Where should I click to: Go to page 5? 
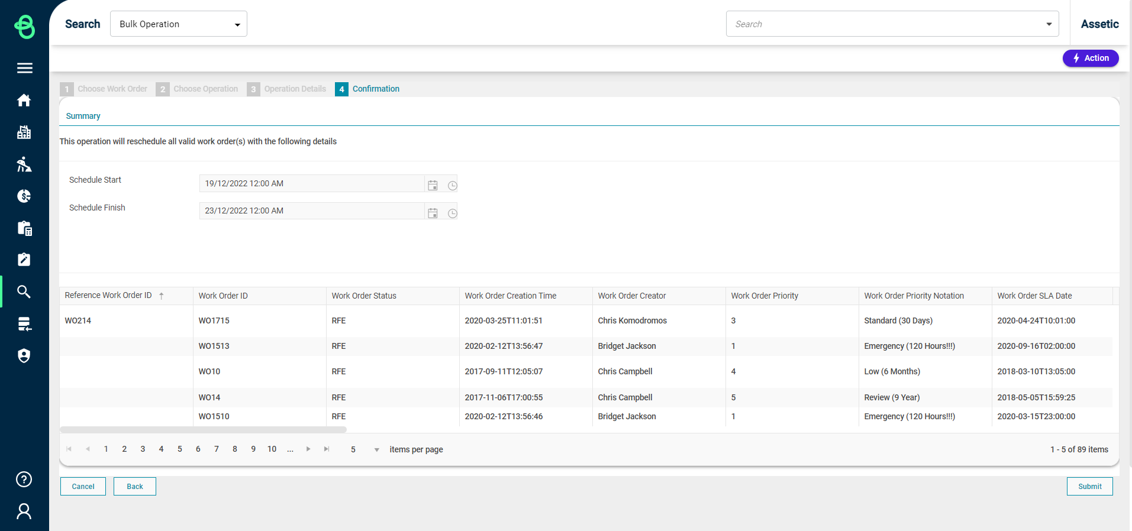click(x=180, y=449)
